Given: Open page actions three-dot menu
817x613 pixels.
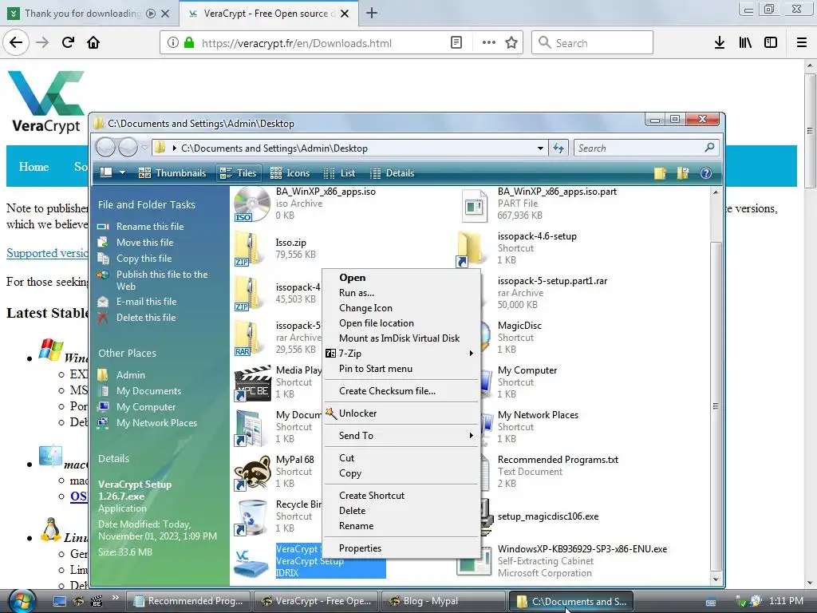Looking at the screenshot, I should click(x=489, y=43).
